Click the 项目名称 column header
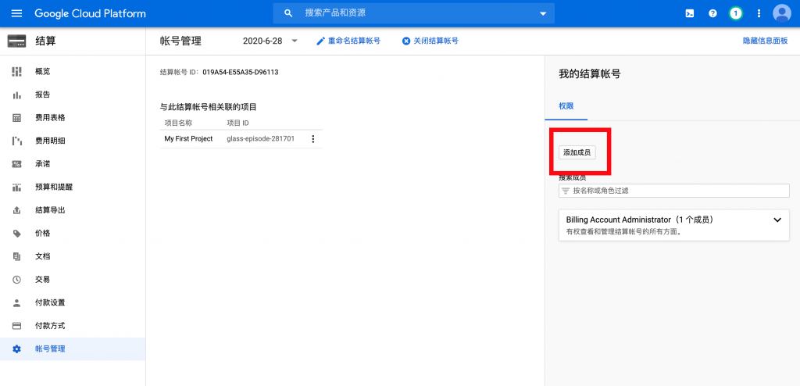The image size is (800, 386). [x=178, y=123]
